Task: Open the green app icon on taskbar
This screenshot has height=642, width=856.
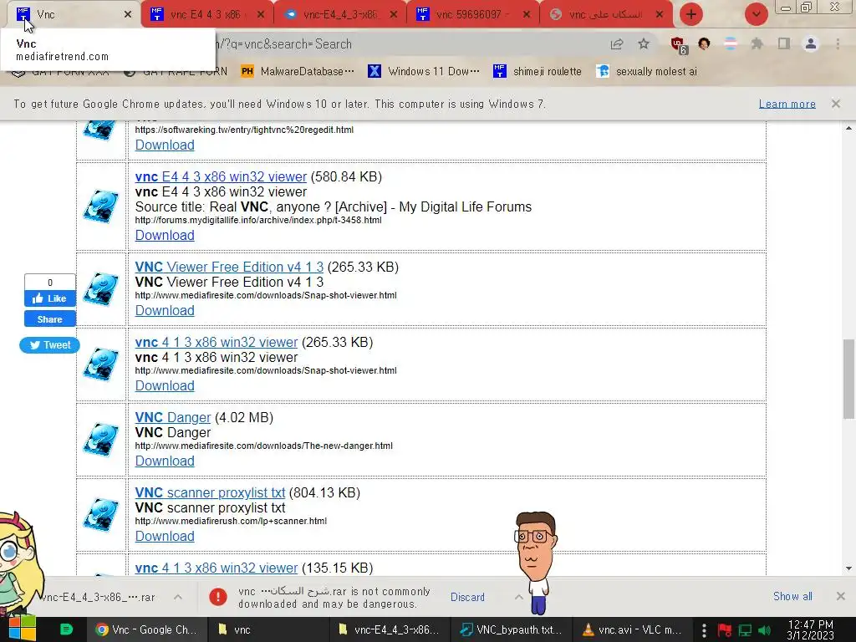Action: (66, 629)
